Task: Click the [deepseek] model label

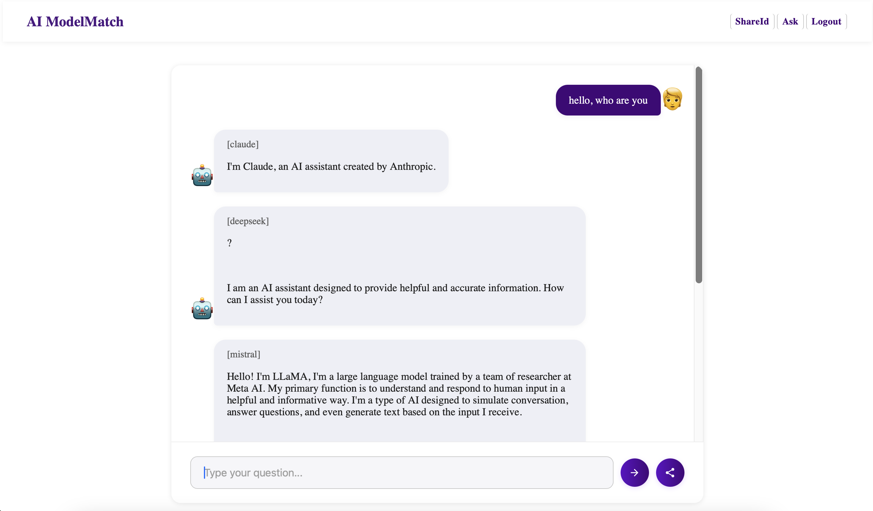Action: coord(248,221)
